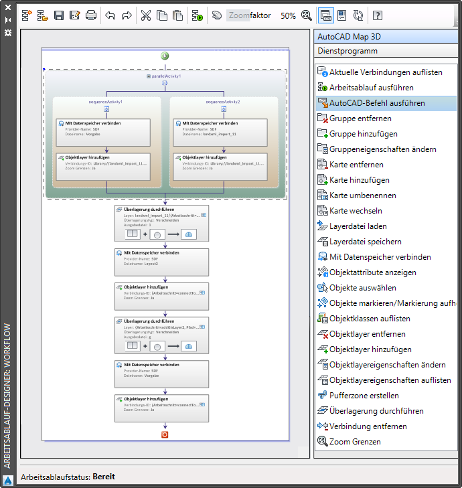Open binding icon on second Überlagerung step
Screen dimensions: 462x488
[202, 327]
